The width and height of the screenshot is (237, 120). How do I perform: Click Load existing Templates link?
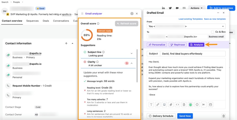point(191,19)
